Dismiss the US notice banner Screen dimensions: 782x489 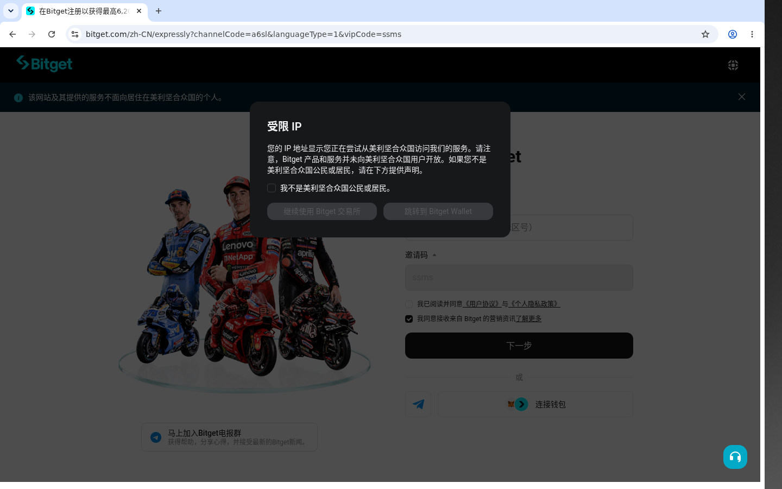(742, 97)
